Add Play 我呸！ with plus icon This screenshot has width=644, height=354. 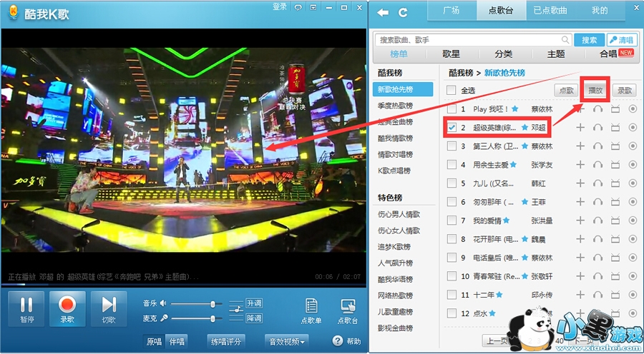coord(580,109)
